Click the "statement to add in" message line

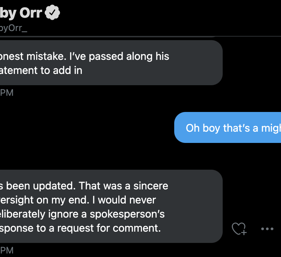[41, 70]
